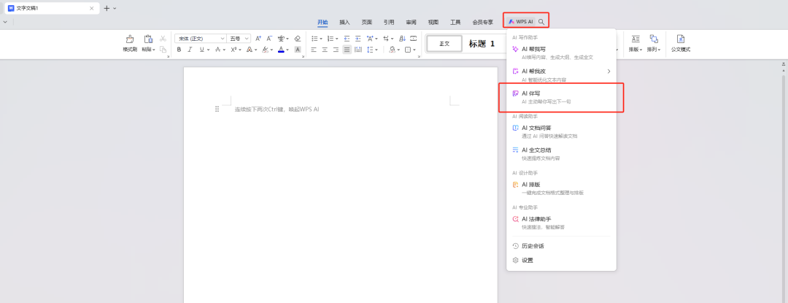This screenshot has height=303, width=788.
Task: Select justify alignment button
Action: point(347,49)
